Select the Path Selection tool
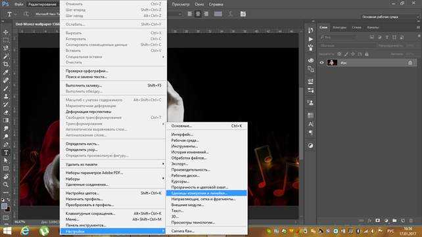Viewport: 422px width, 237px height. point(6,160)
